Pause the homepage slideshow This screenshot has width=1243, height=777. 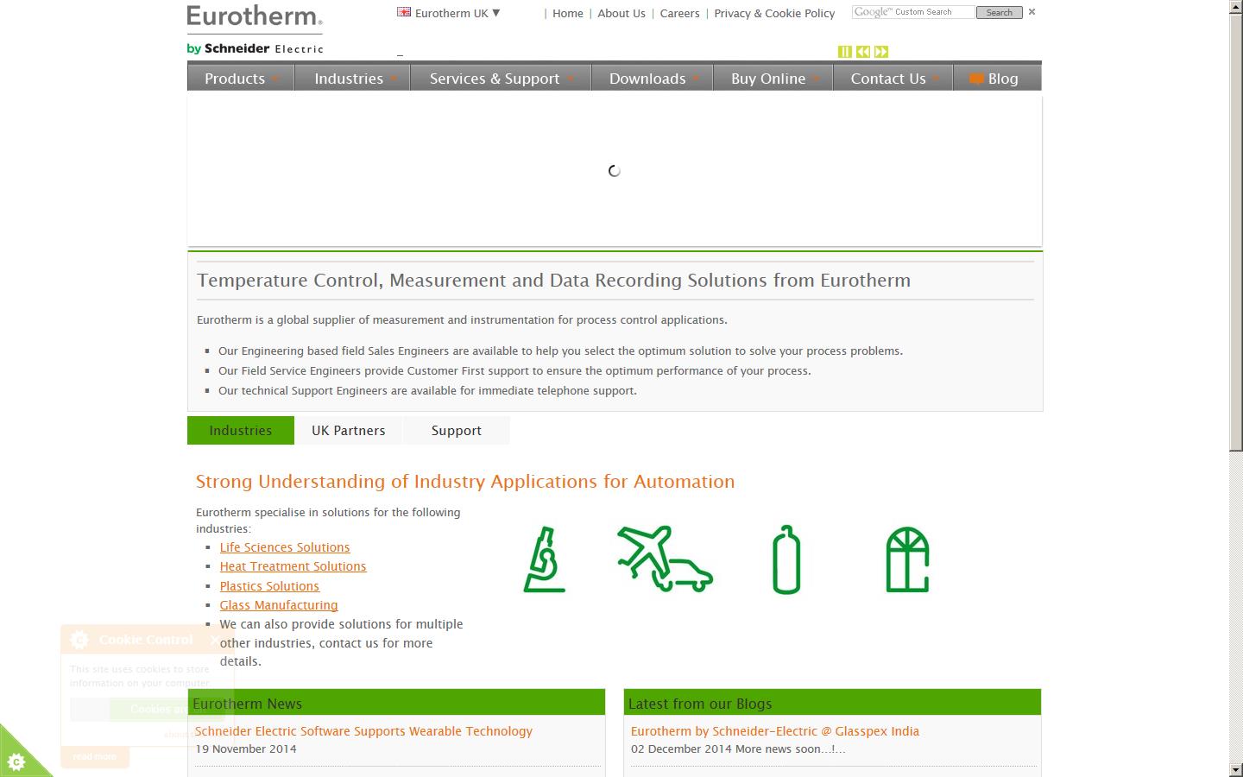pos(845,52)
